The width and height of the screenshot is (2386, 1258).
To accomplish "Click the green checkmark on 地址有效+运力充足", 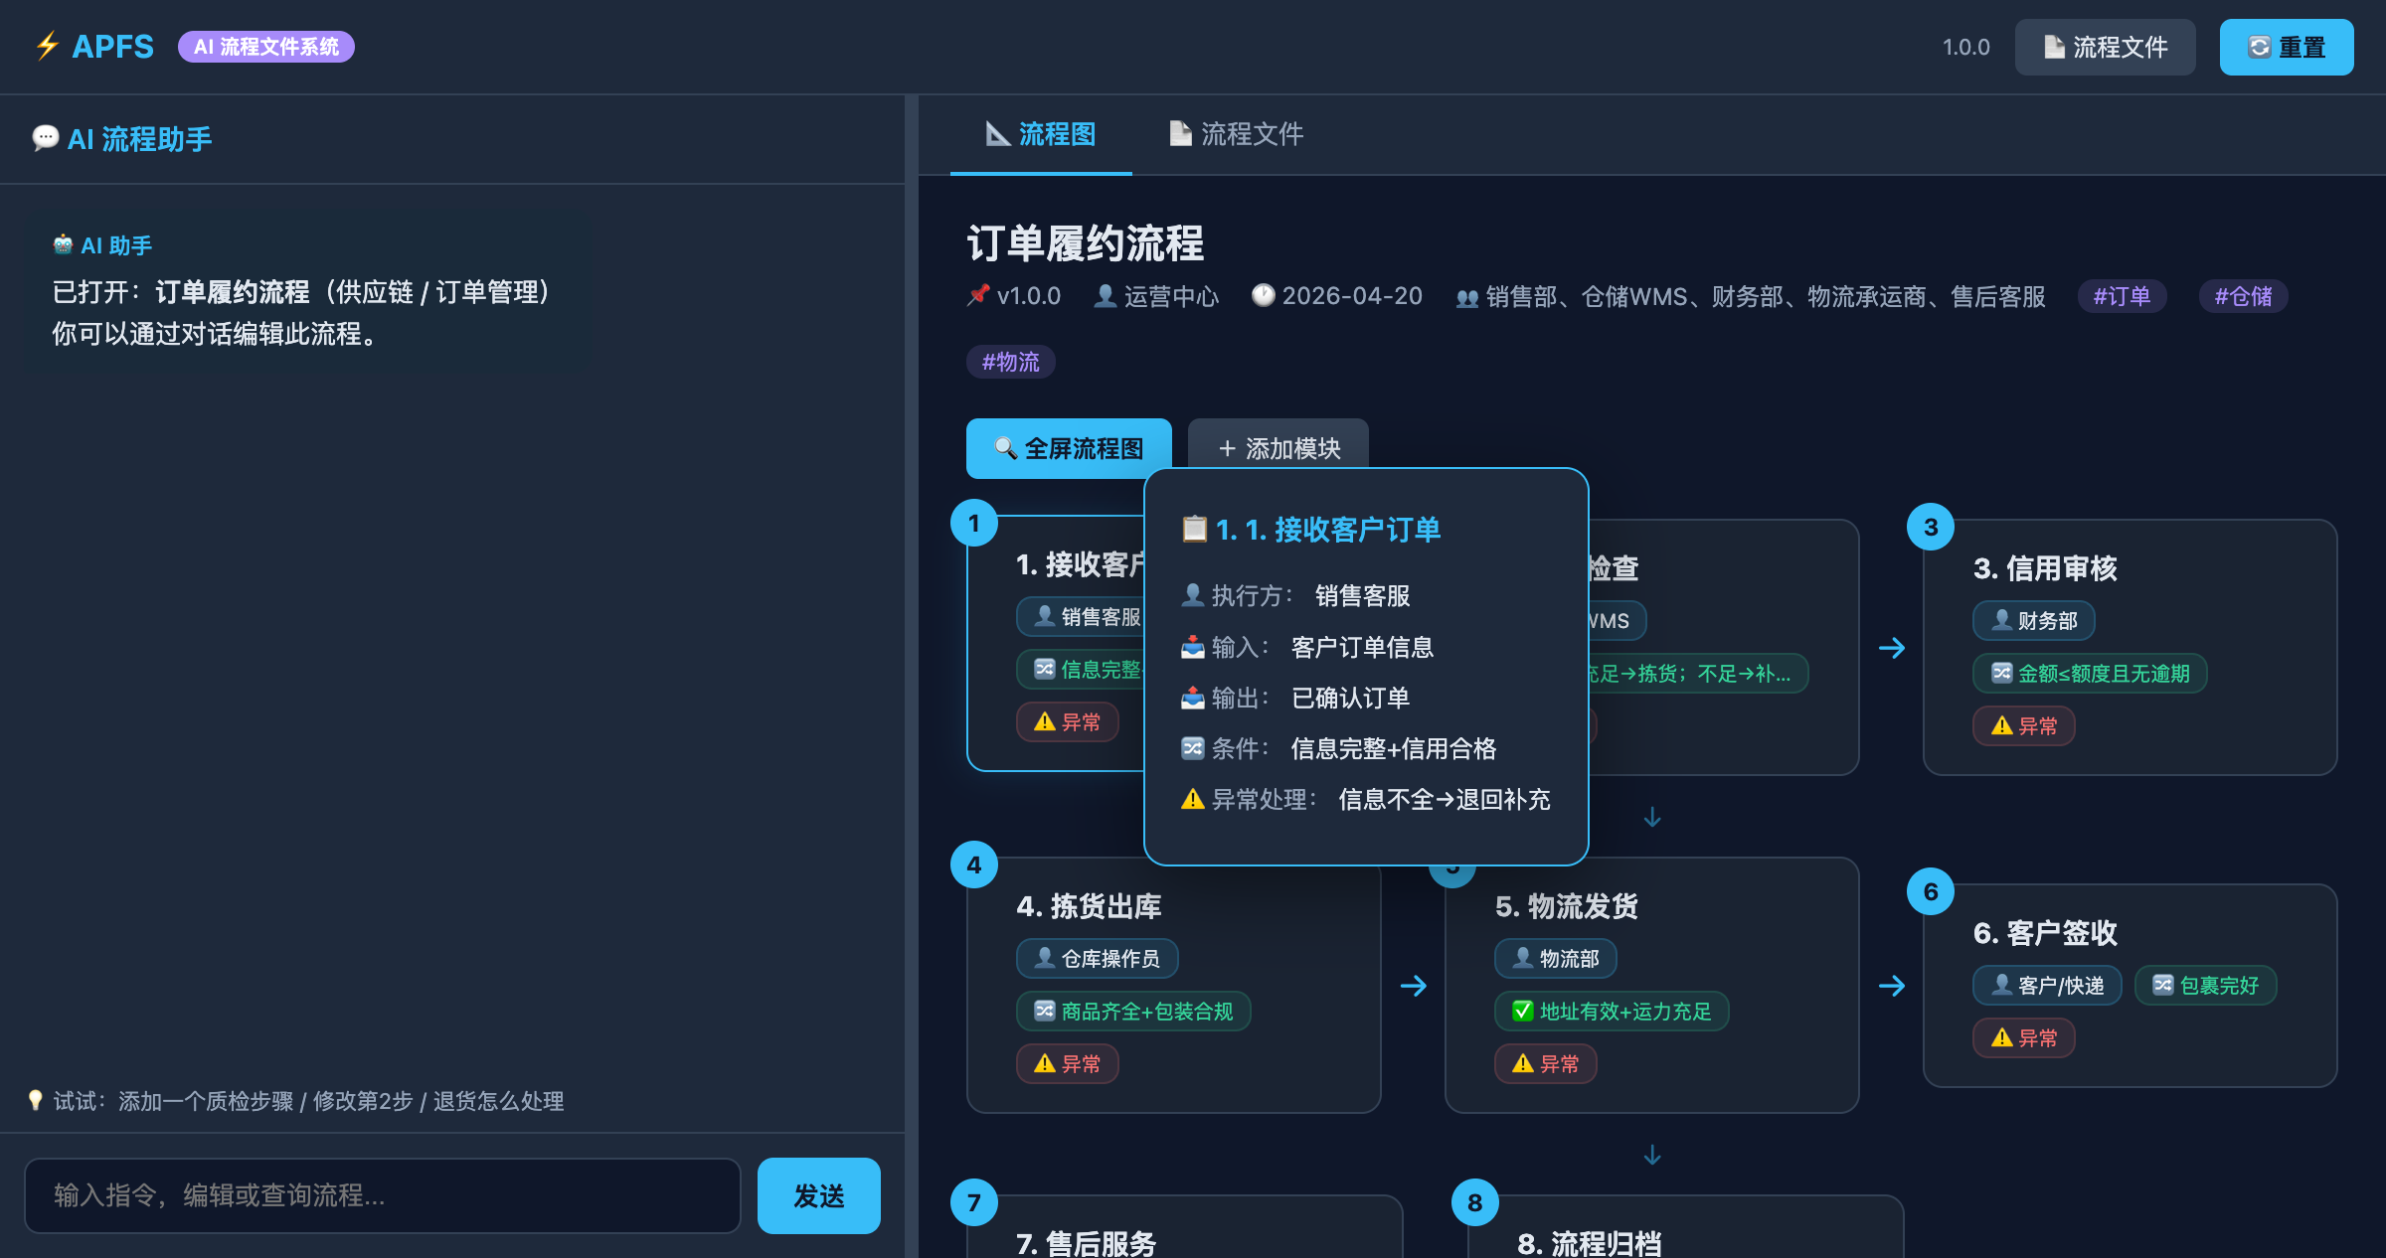I will [1521, 1011].
